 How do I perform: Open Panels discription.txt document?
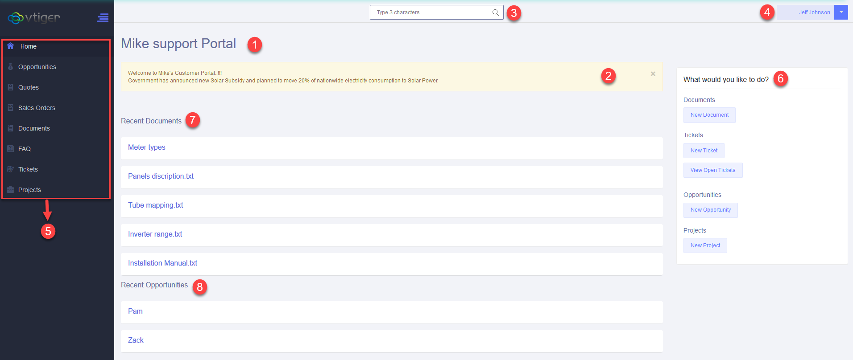click(x=161, y=176)
